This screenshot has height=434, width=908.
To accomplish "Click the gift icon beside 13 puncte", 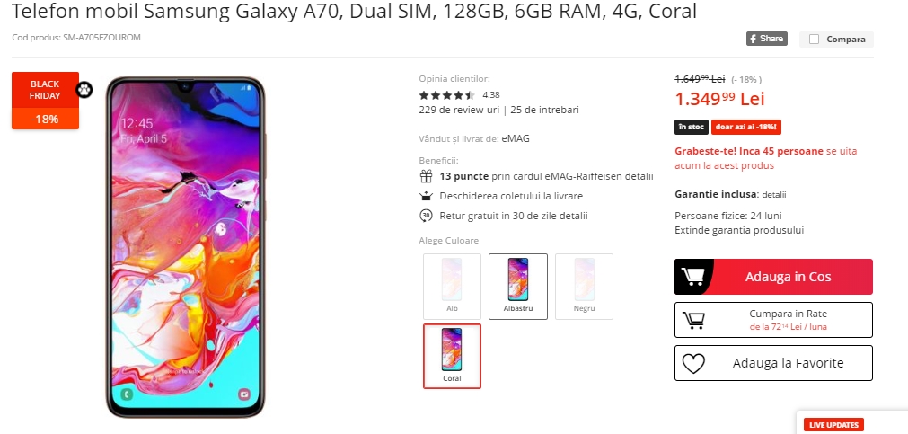I will click(x=427, y=176).
